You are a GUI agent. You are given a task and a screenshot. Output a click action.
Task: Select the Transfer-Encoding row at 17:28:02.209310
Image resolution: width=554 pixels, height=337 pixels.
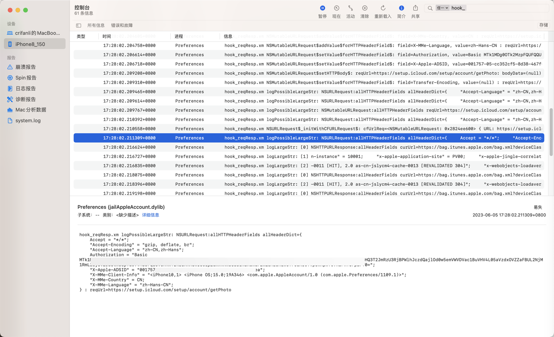click(x=309, y=83)
